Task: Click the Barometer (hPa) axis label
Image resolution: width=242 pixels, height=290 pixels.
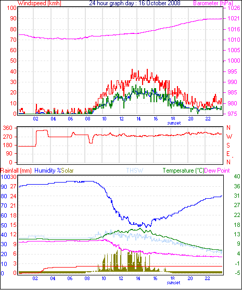Action: (x=213, y=3)
